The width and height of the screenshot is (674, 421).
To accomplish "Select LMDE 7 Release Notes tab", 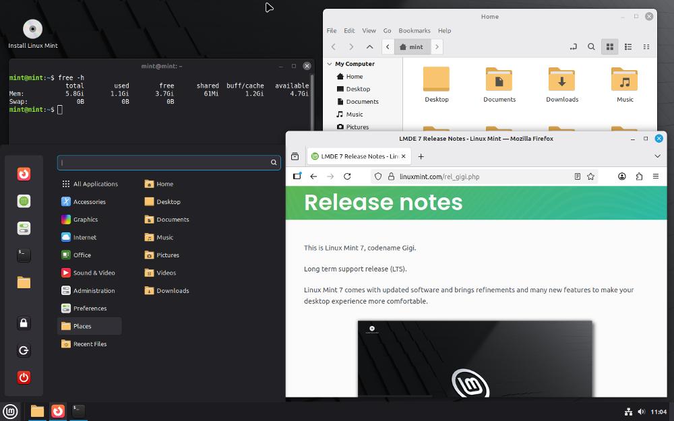I will pos(359,156).
